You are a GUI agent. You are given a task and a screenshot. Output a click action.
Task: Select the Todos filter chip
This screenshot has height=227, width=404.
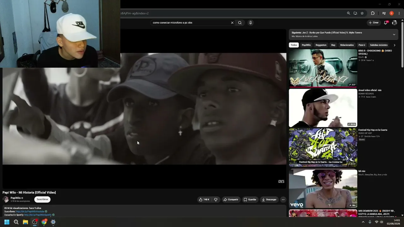pos(294,45)
